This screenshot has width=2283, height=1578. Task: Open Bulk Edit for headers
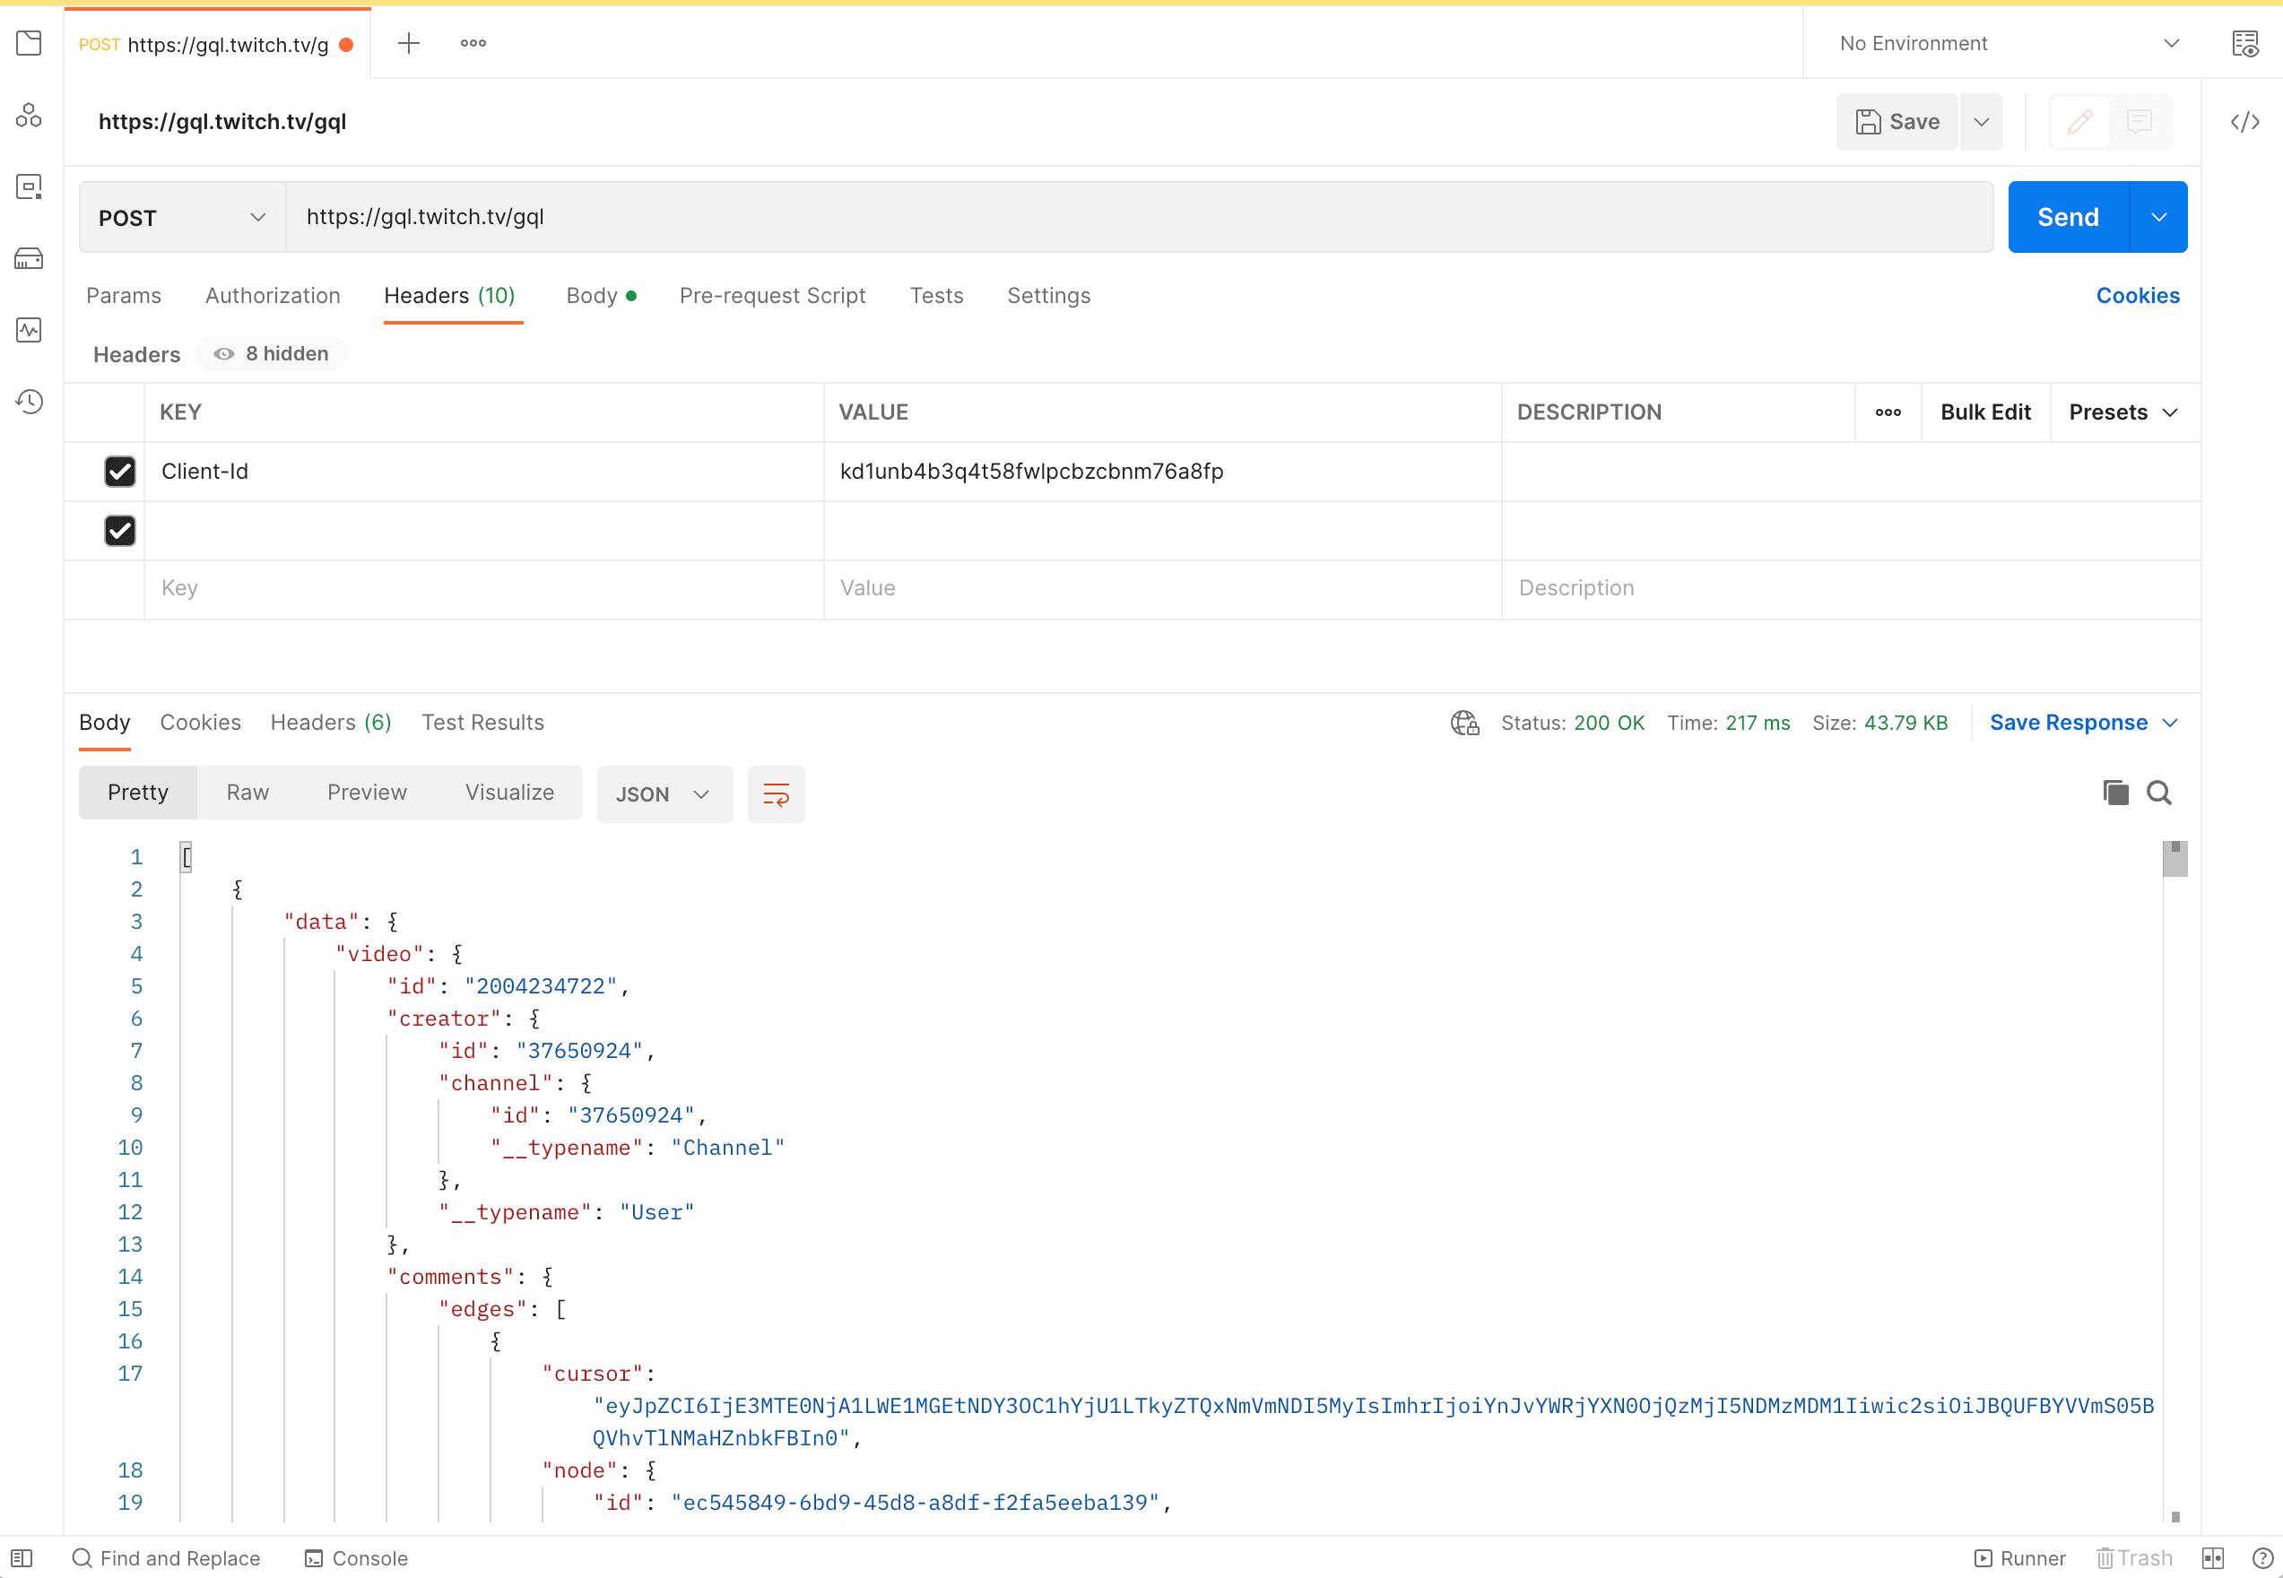tap(1985, 412)
